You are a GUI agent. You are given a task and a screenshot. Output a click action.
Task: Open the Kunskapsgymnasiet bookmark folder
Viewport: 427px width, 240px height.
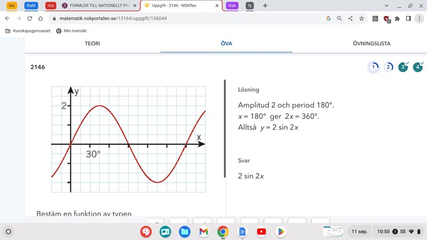(28, 31)
